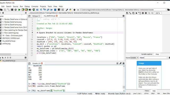Image resolution: width=170 pixels, height=95 pixels.
Task: Open Preferences wrench icon
Action: pyautogui.click(x=67, y=10)
